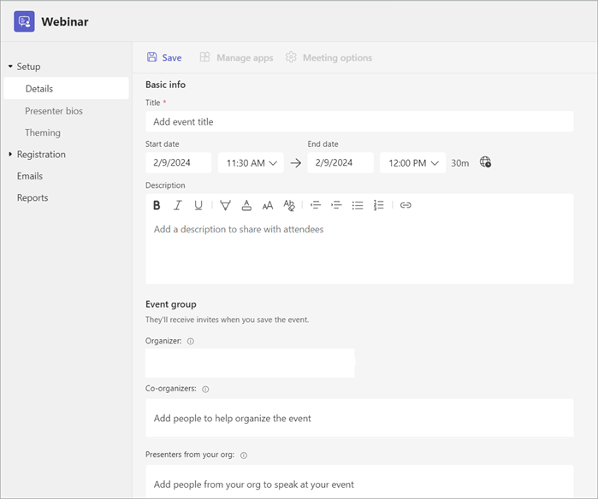Open the time zone globe icon

486,162
